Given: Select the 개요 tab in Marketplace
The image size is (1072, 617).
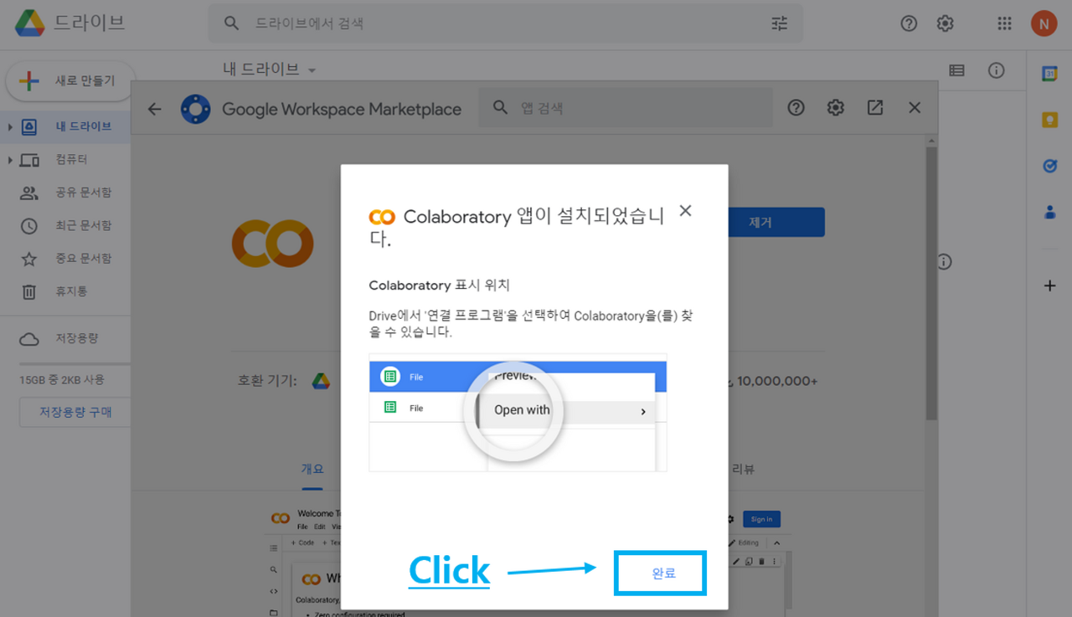Looking at the screenshot, I should [312, 470].
